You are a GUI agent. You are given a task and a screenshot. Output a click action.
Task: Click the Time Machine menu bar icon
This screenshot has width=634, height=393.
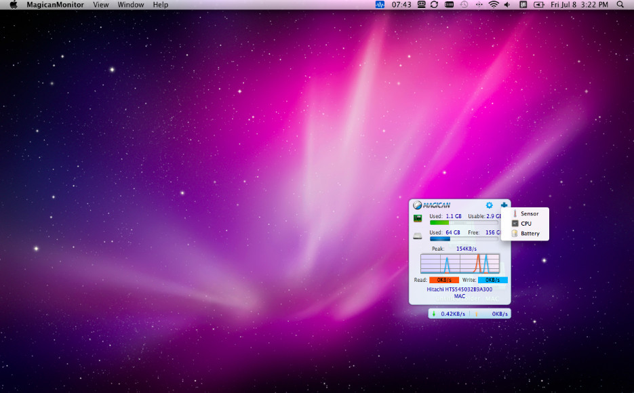464,5
